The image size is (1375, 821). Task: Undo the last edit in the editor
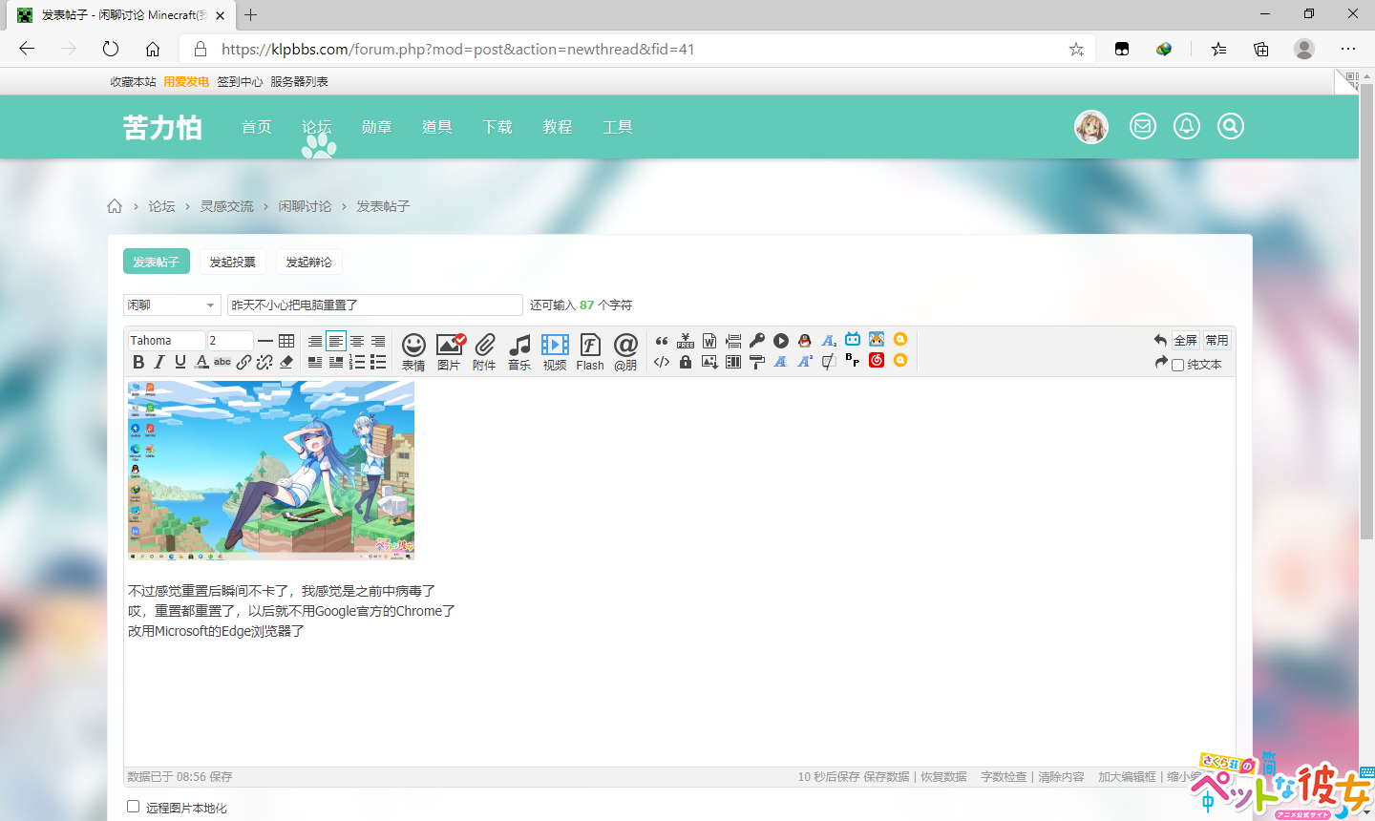[1160, 341]
